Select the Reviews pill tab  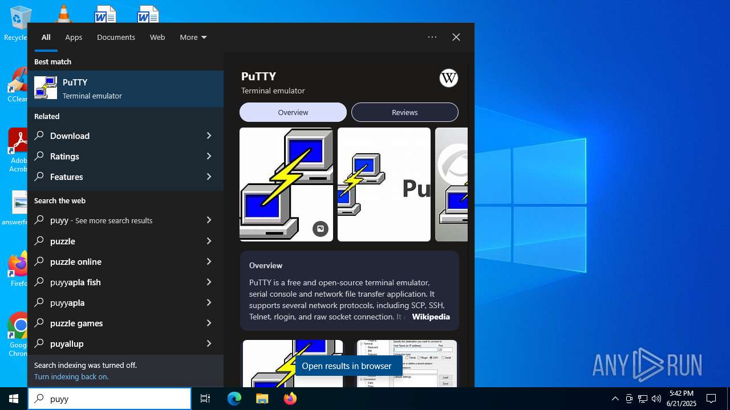pos(405,112)
